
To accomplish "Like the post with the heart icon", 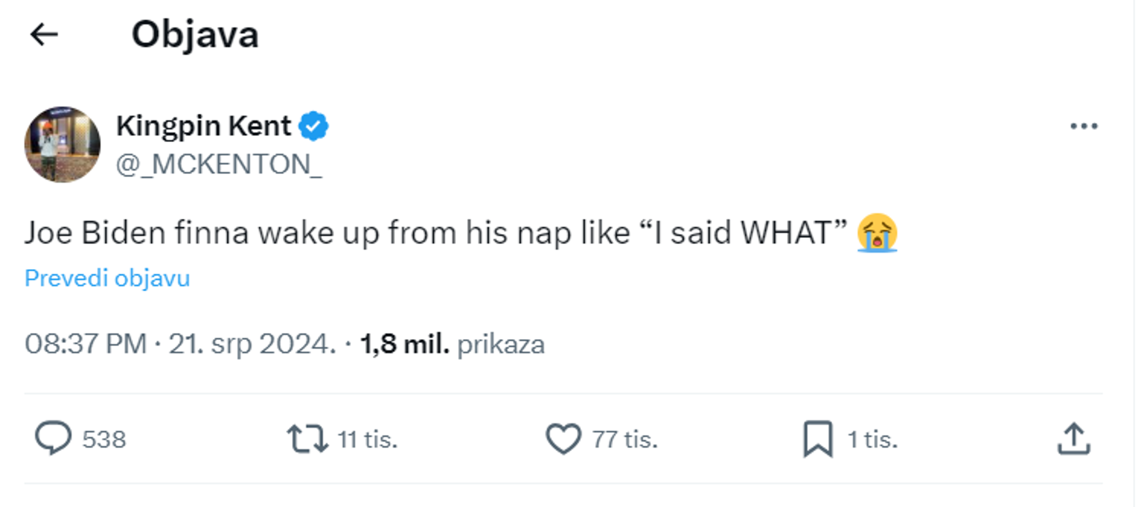I will pos(563,439).
